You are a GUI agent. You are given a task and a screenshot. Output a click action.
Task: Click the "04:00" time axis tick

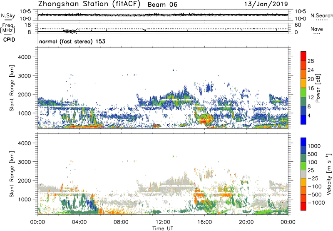coord(79,222)
